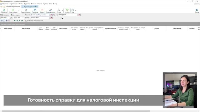Click the rightmost green period arrow
Screen dimensions: 200x112
pos(22,21)
